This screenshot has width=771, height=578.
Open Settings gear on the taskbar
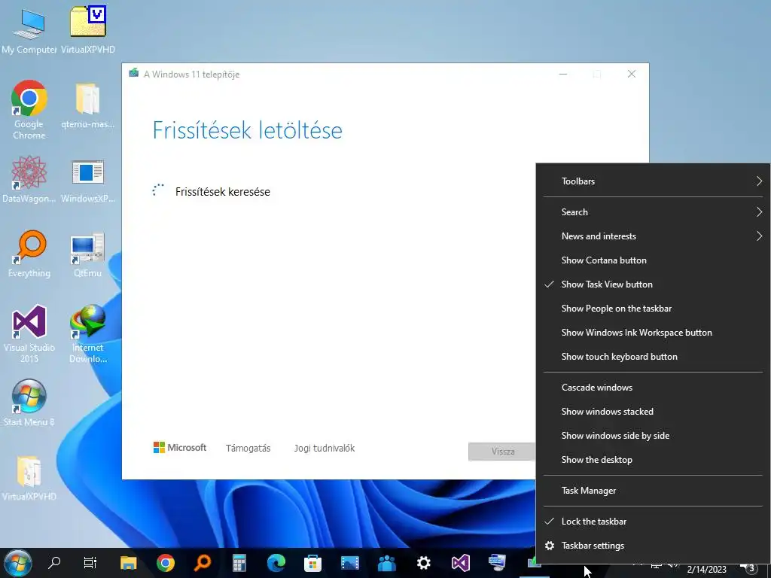(423, 563)
